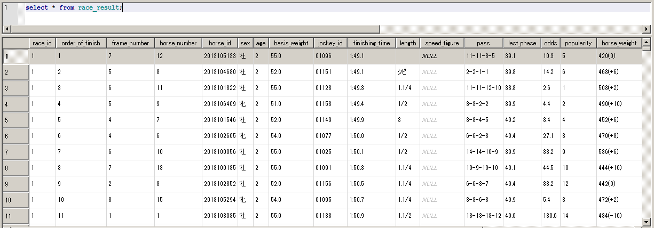The width and height of the screenshot is (654, 228).
Task: Click the horse_weight column header
Action: click(619, 43)
